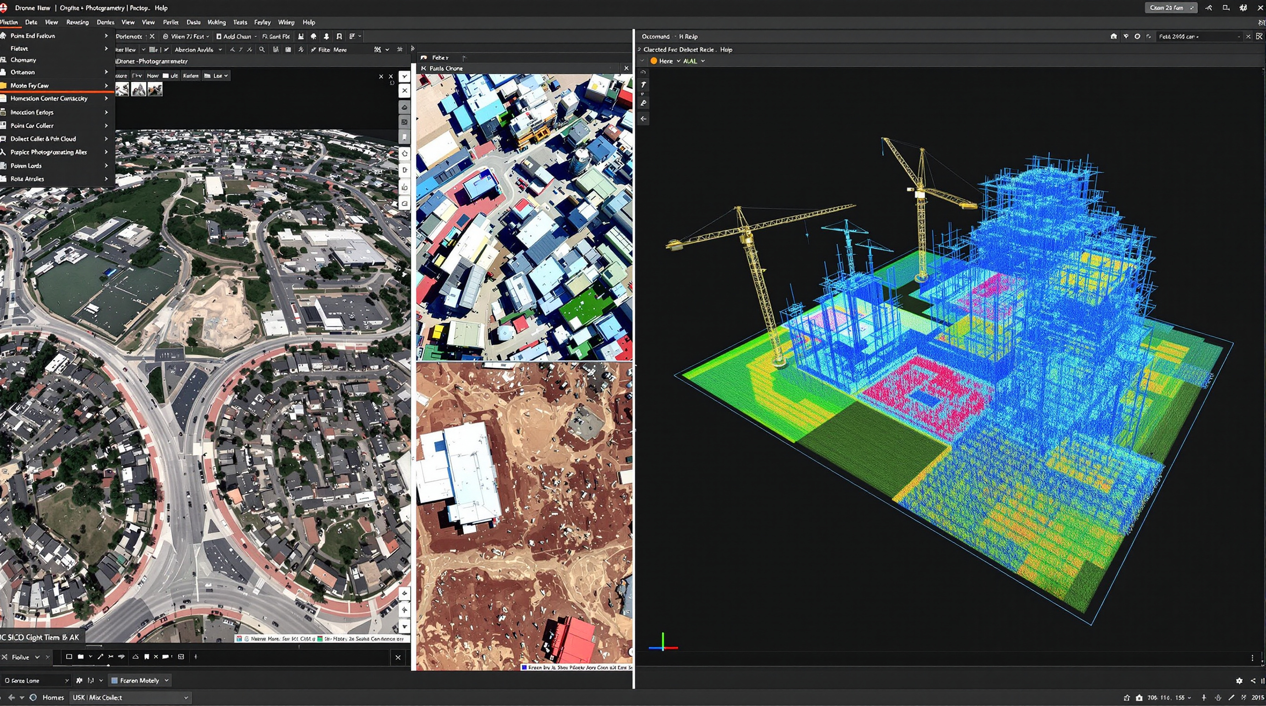Open the Fearen Motely dropdown at bottom left

point(139,680)
